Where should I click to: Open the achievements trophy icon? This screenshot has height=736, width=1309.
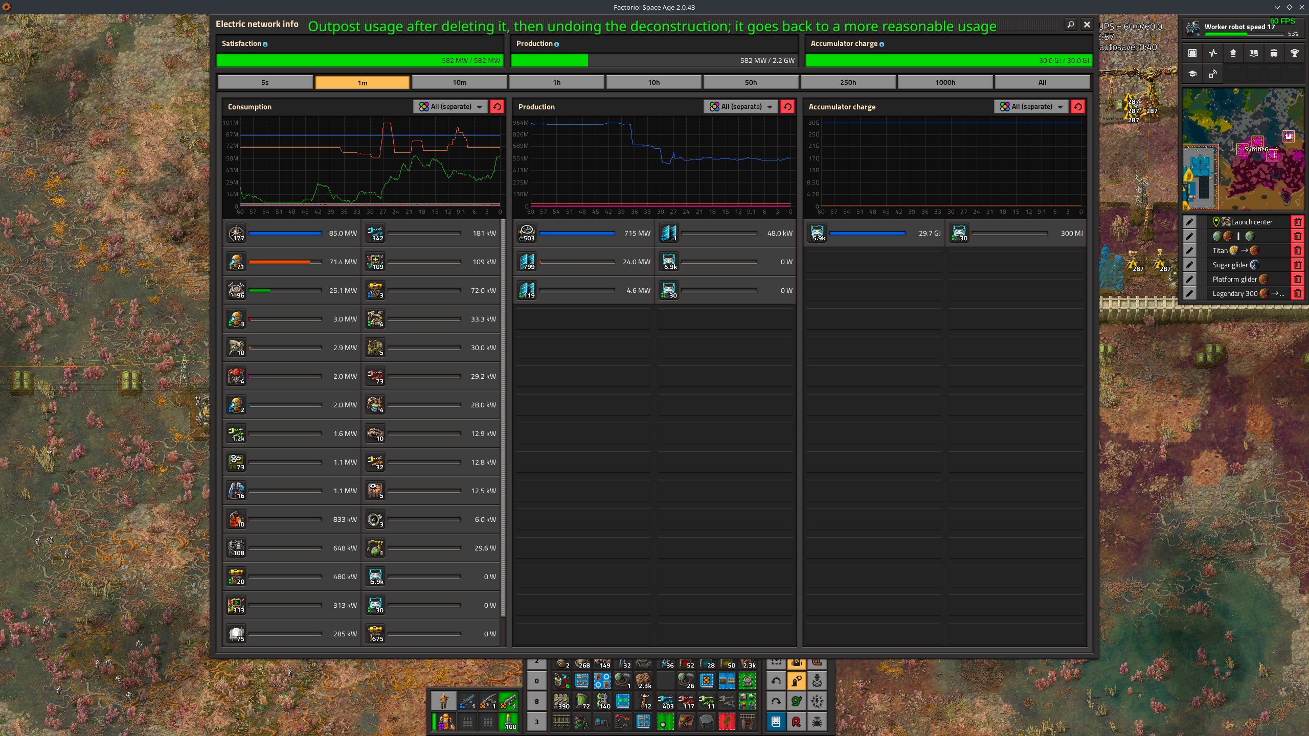(x=1294, y=53)
